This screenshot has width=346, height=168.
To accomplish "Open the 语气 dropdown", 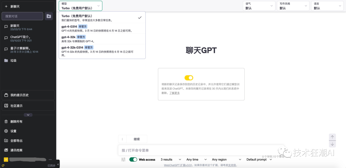I will pos(259,6).
